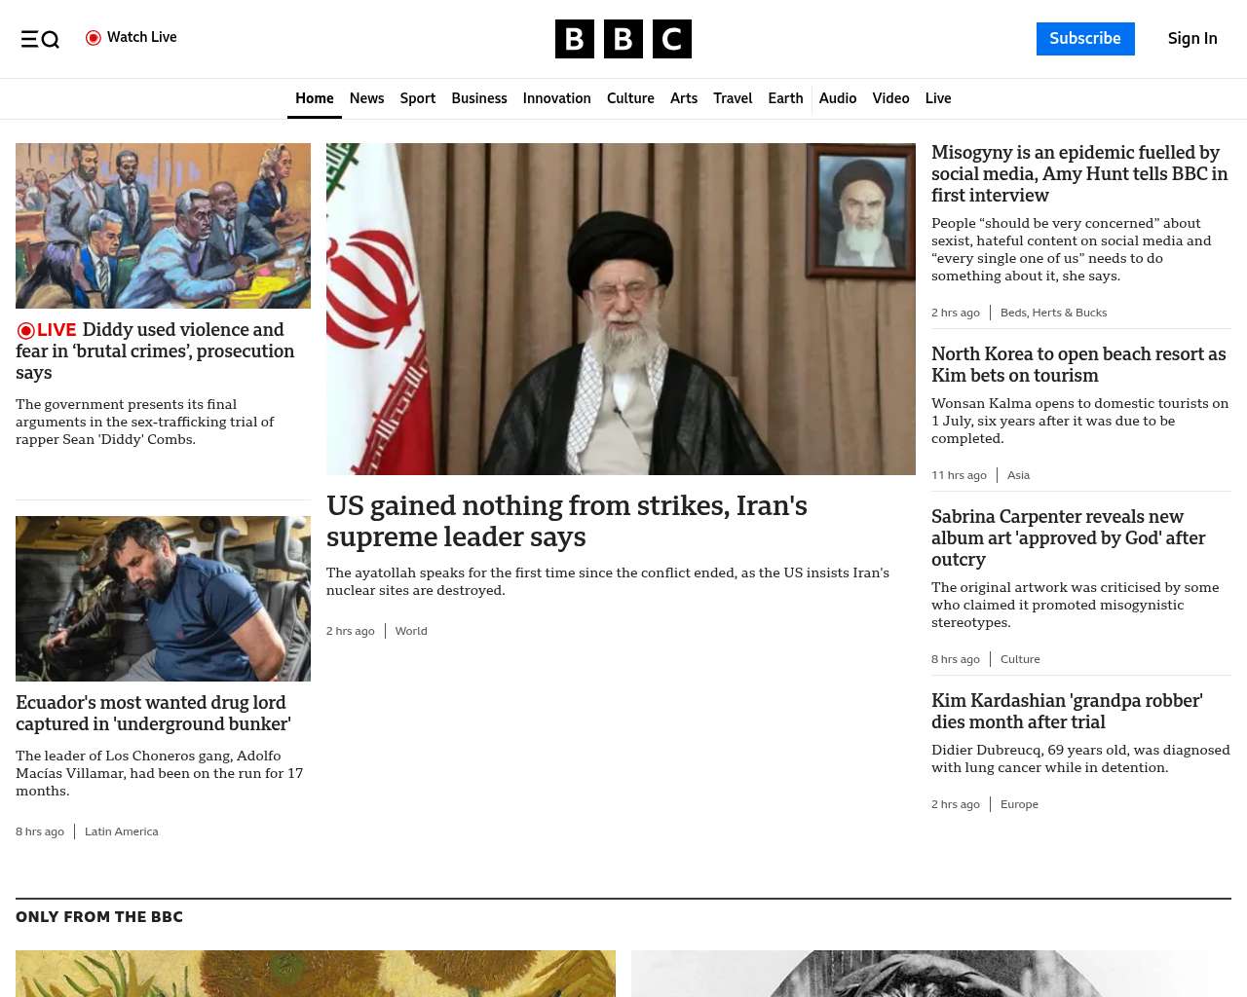Open the Earth menu item
Viewport: 1247px width, 997px height.
(x=785, y=98)
